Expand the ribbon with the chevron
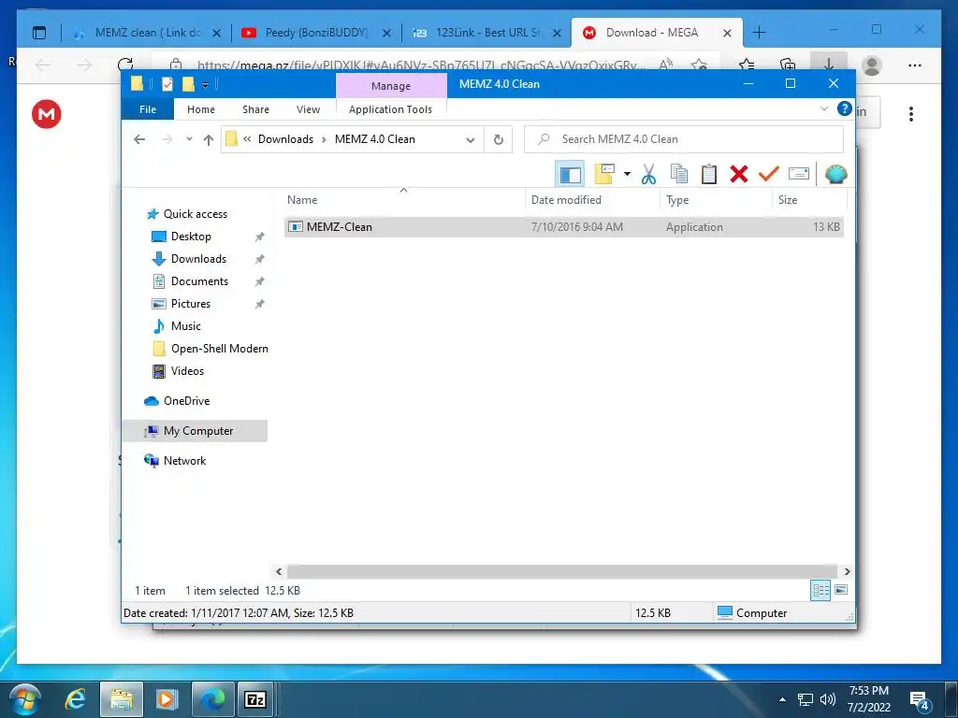The width and height of the screenshot is (958, 718). pos(823,108)
